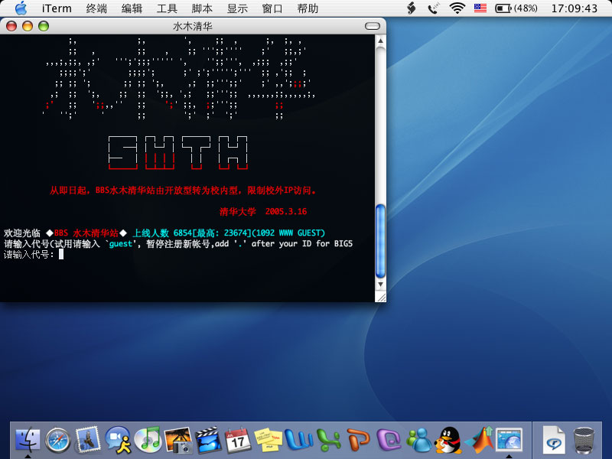The image size is (612, 459).
Task: Open the iTerm application menu
Action: point(57,8)
